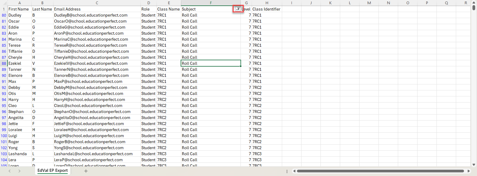Select last name V in Ezekiel's row
The height and width of the screenshot is (176, 477).
point(42,63)
